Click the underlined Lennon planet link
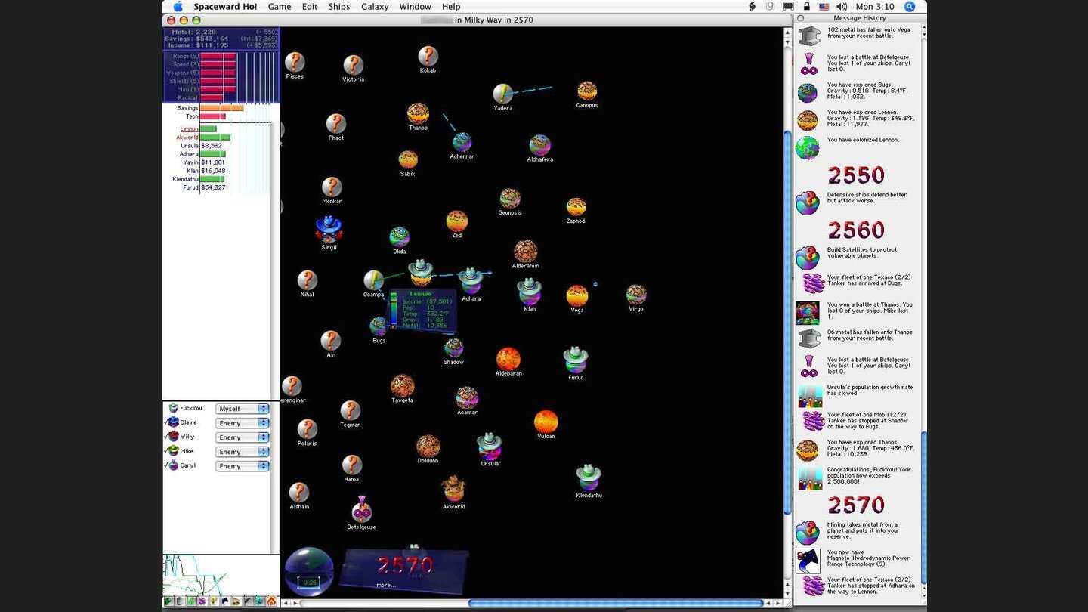 click(x=189, y=129)
